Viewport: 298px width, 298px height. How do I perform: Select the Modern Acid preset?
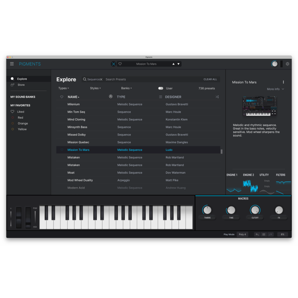pyautogui.click(x=138, y=188)
